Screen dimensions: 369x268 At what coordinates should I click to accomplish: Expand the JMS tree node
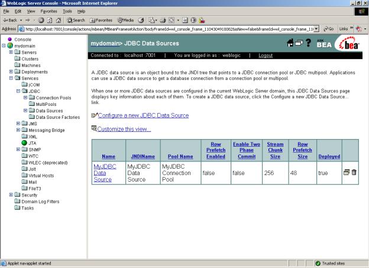(x=18, y=124)
